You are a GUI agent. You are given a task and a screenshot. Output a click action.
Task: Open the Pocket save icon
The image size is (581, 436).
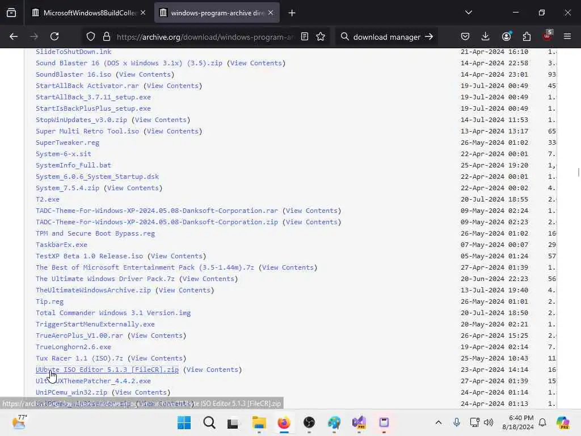click(x=465, y=36)
